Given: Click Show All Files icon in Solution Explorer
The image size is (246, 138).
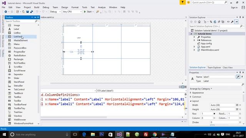Looking at the screenshot, I should [x=223, y=22].
